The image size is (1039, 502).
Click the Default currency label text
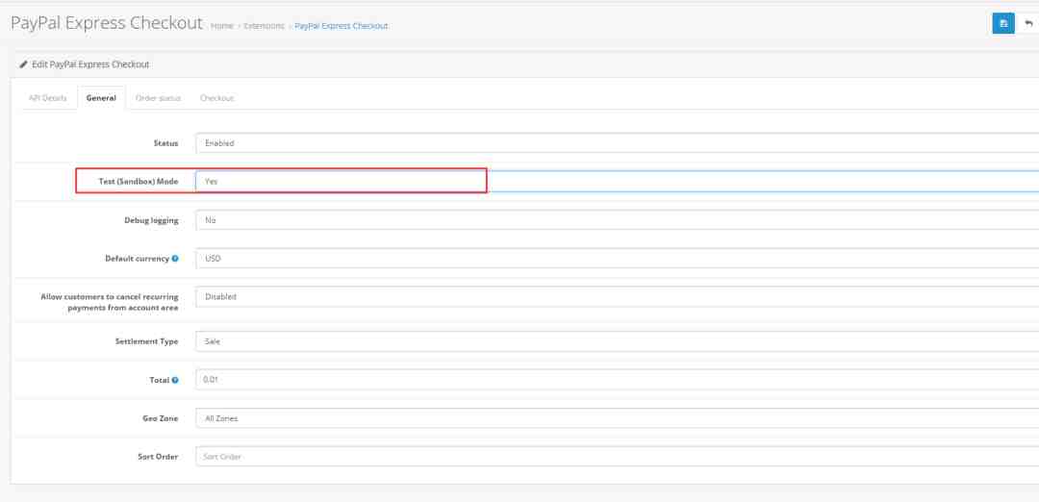click(x=138, y=259)
